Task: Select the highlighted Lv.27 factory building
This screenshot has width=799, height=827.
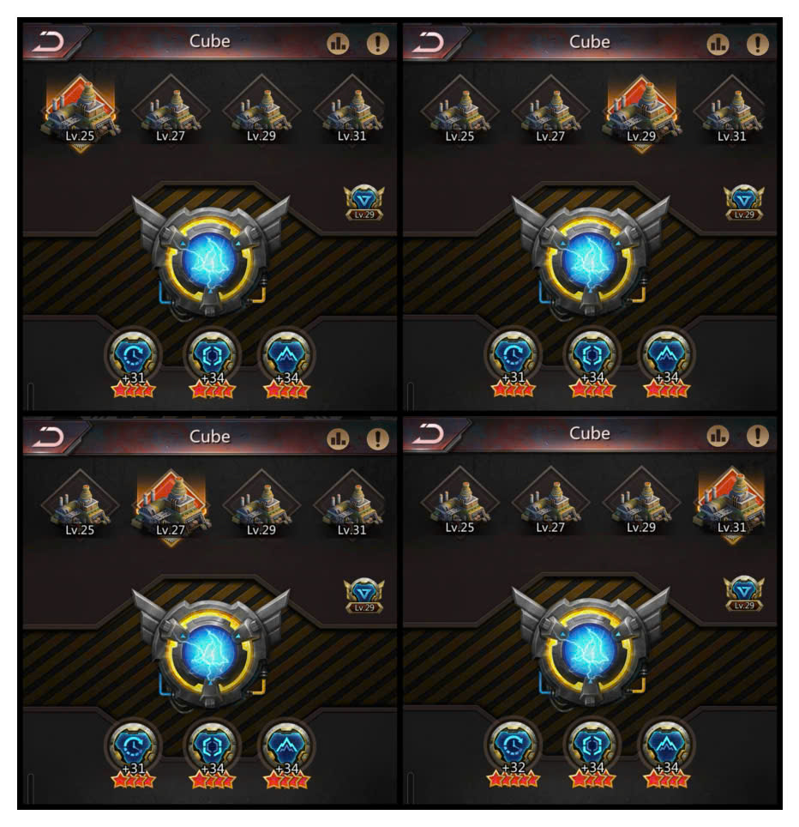Action: pyautogui.click(x=171, y=507)
